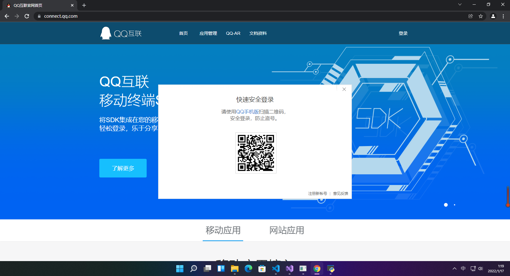510x276 pixels.
Task: Launch Microsoft Edge from the taskbar
Action: [x=248, y=269]
